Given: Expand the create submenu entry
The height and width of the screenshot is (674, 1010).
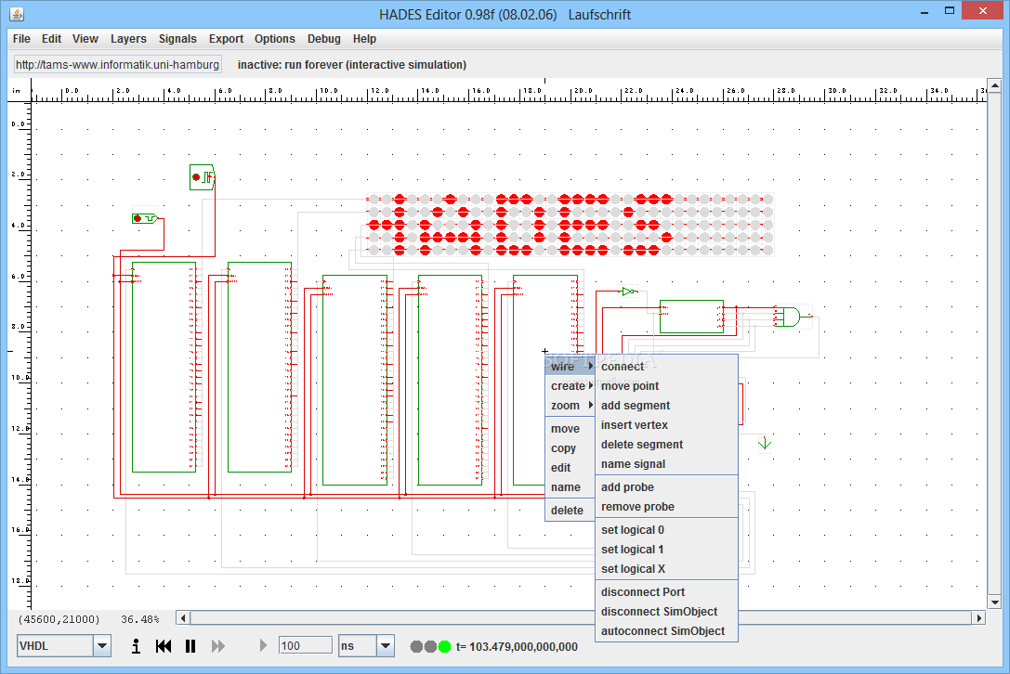Looking at the screenshot, I should coord(571,385).
